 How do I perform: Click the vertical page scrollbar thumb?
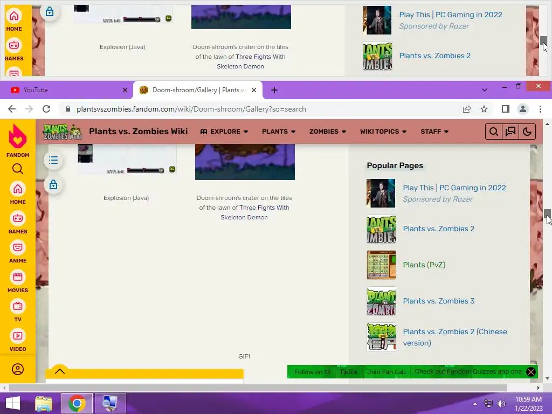click(547, 213)
